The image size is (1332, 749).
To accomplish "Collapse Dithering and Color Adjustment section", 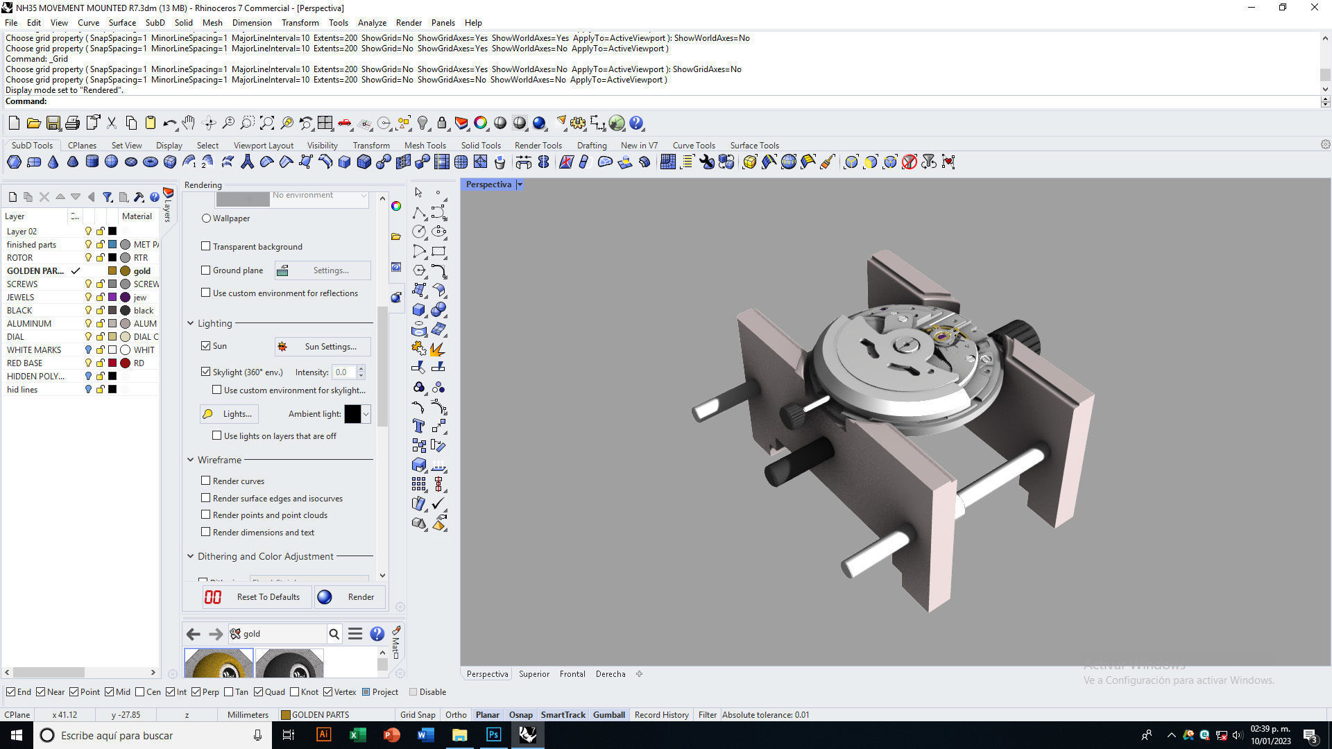I will click(191, 556).
